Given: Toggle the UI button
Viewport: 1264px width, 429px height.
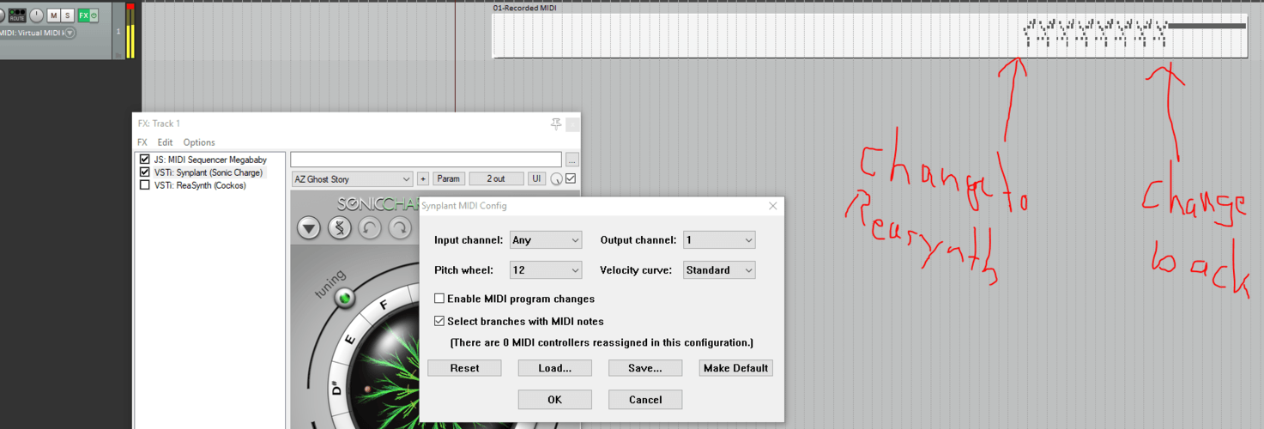Looking at the screenshot, I should click(536, 179).
